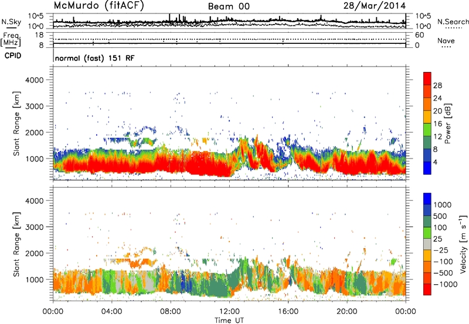The width and height of the screenshot is (469, 324).
Task: Click 'Slant Range [km]' label of velocity panel
Action: [16, 244]
